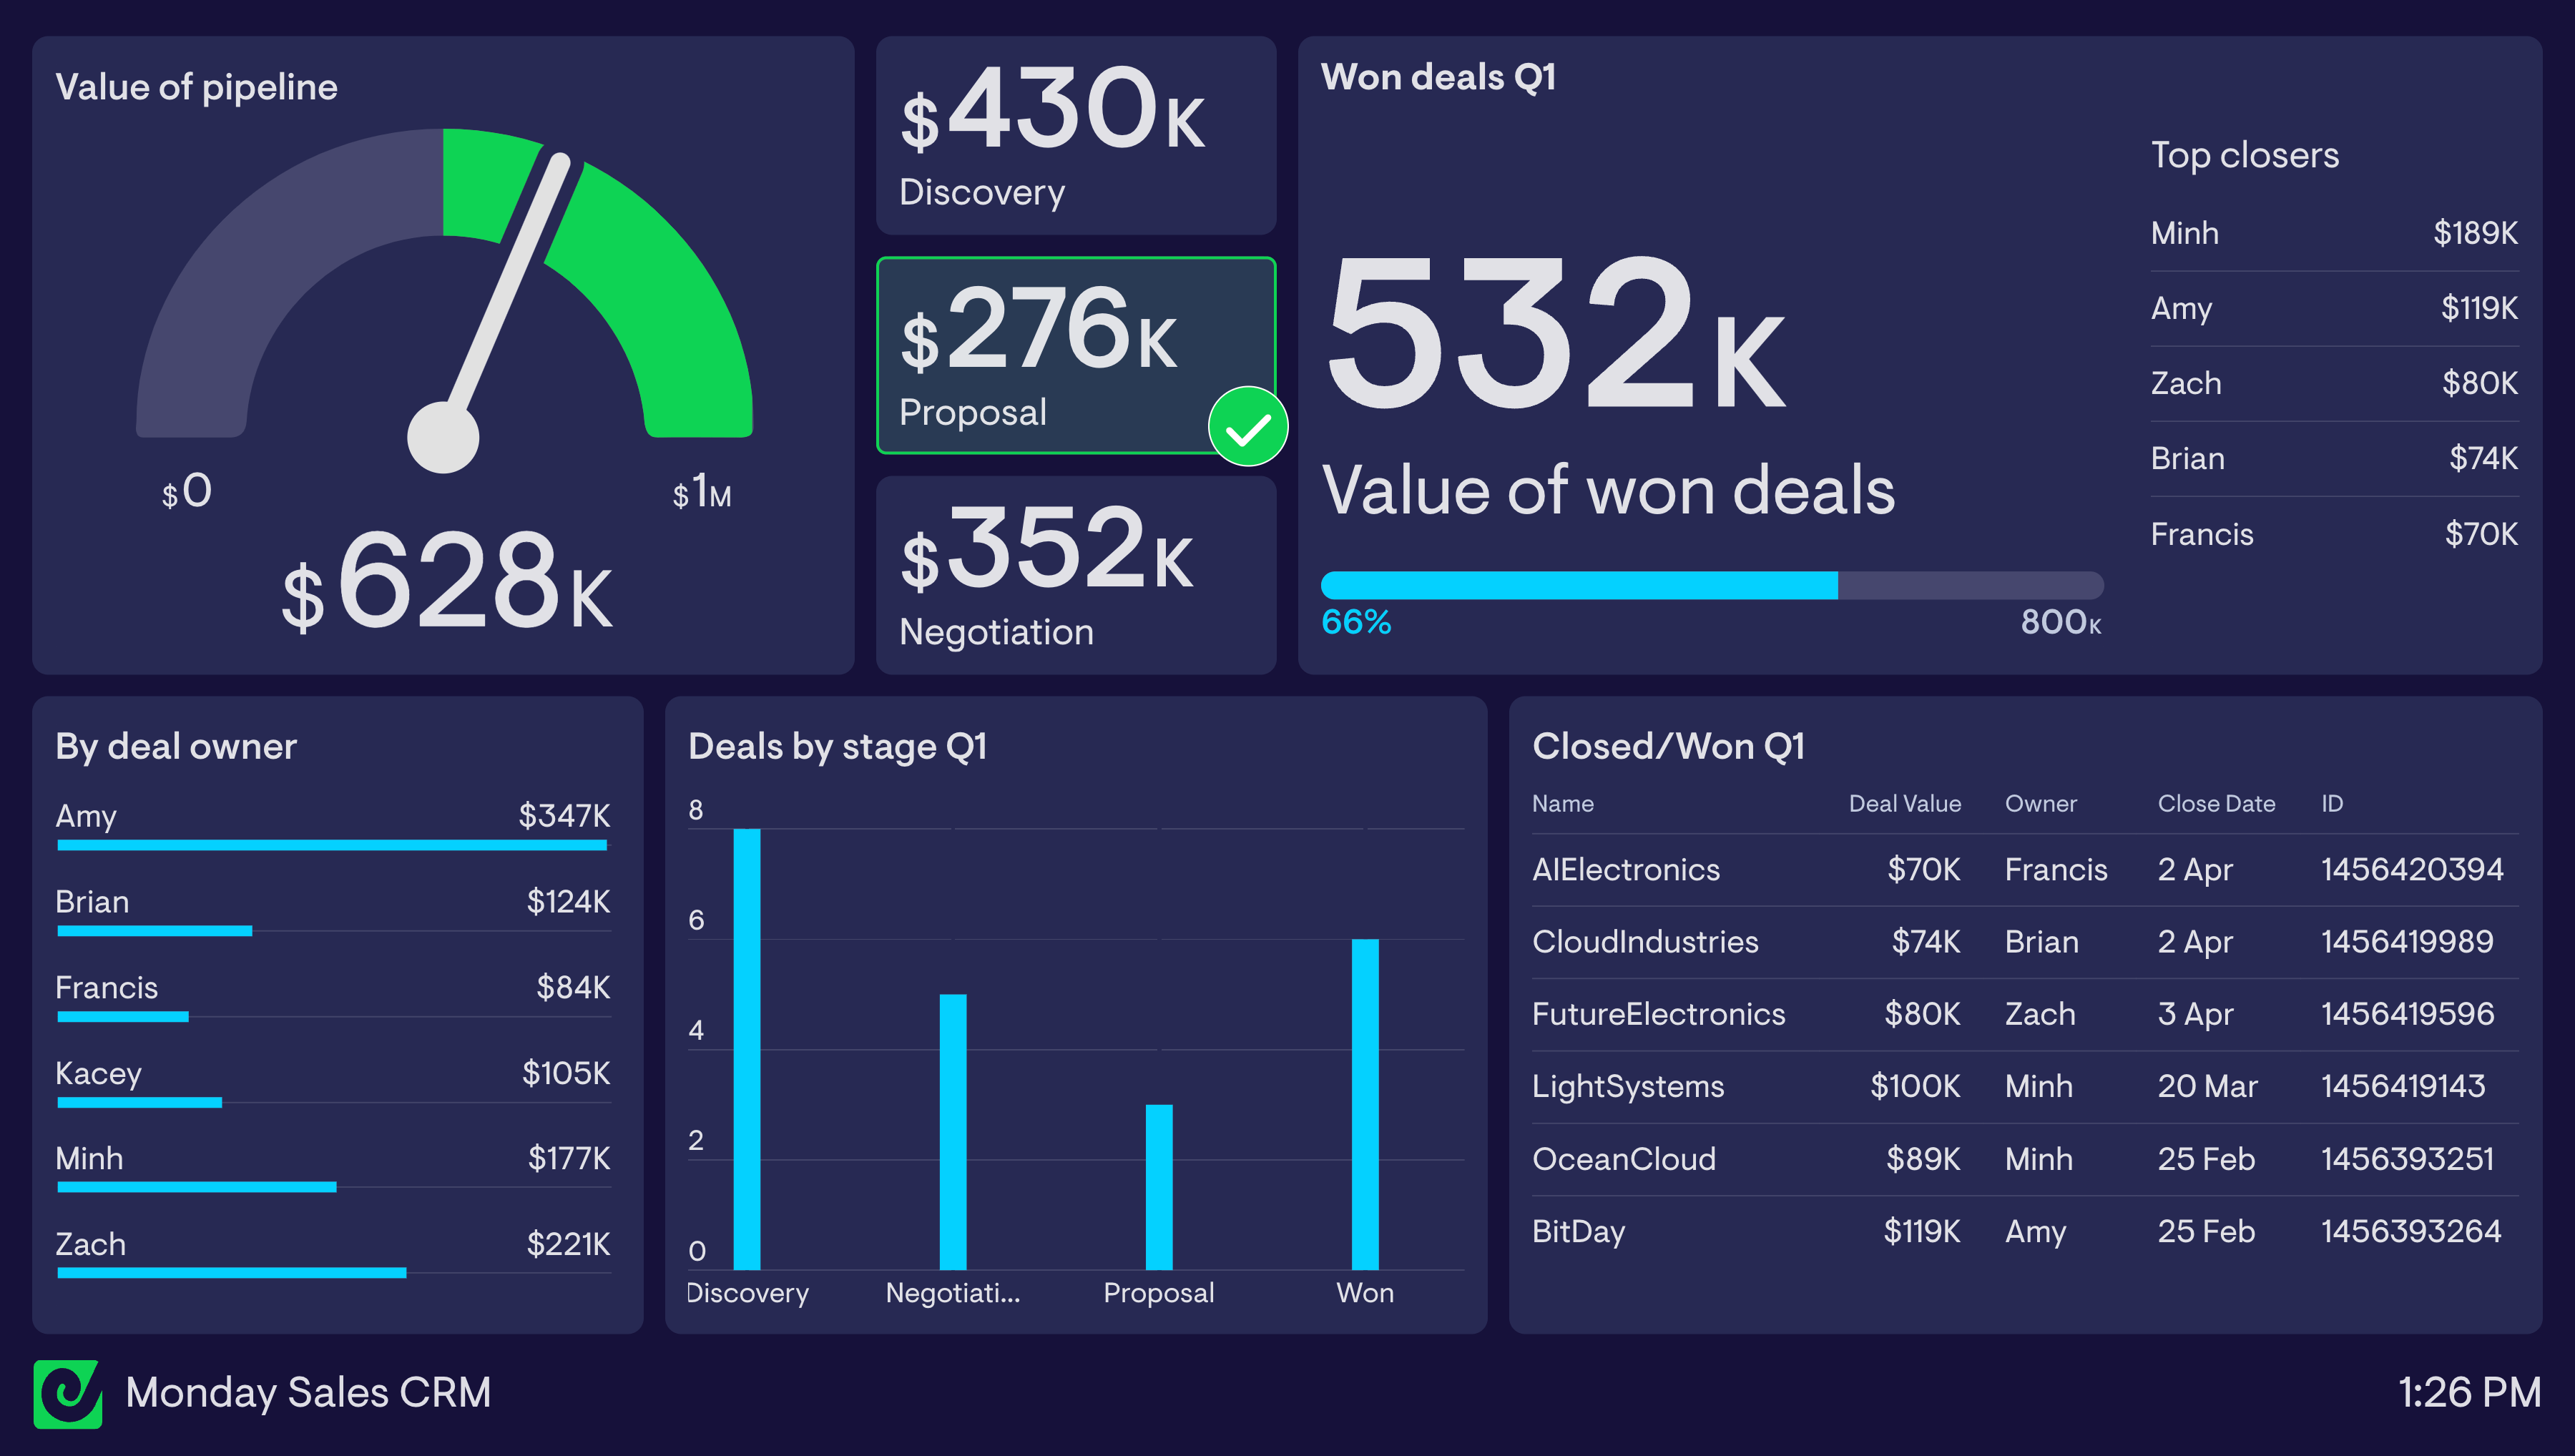Sort by Close Date column header

pyautogui.click(x=2215, y=804)
